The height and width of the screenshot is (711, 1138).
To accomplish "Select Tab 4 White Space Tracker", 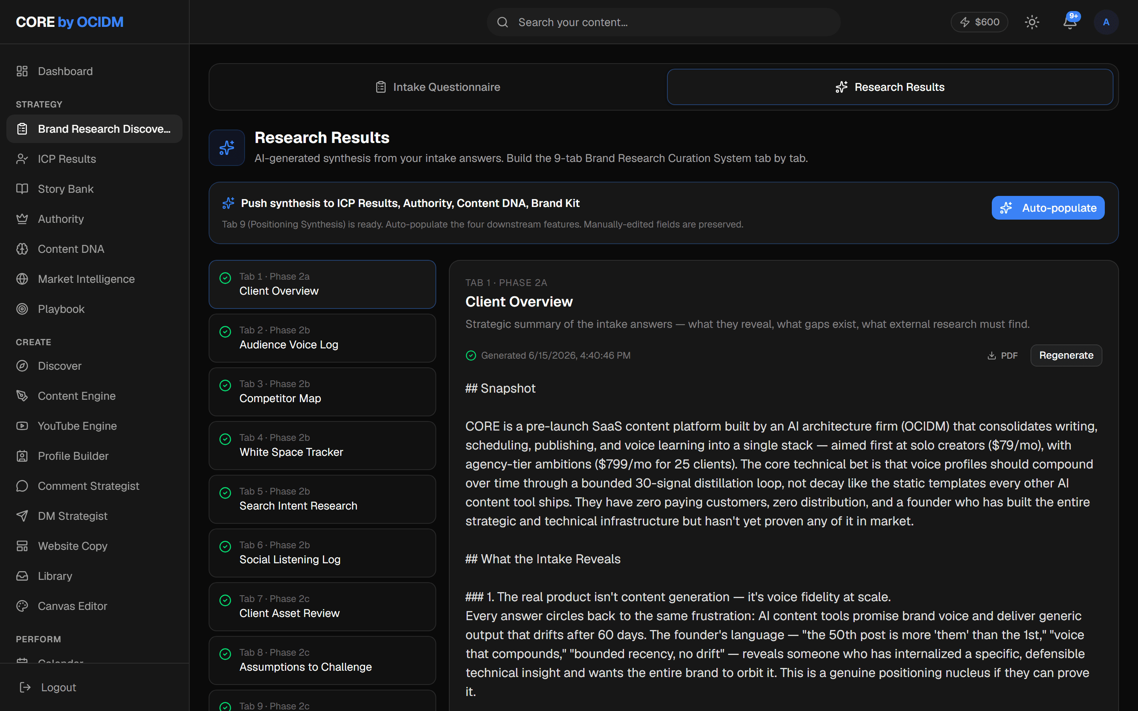I will 322,445.
